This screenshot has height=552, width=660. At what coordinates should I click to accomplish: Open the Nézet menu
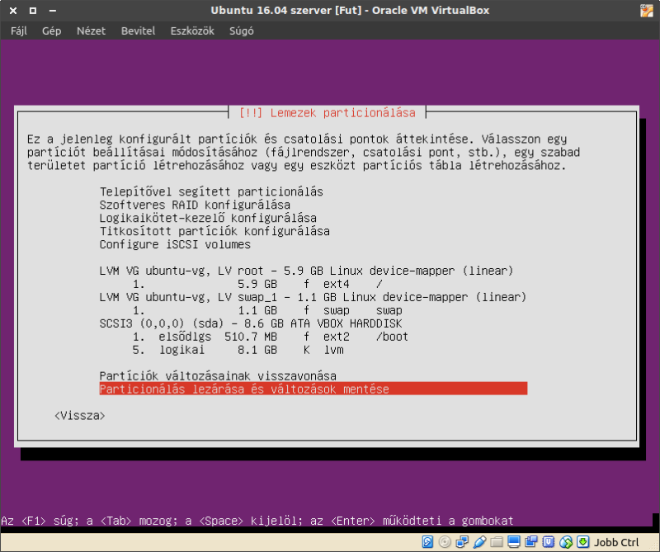tap(91, 31)
